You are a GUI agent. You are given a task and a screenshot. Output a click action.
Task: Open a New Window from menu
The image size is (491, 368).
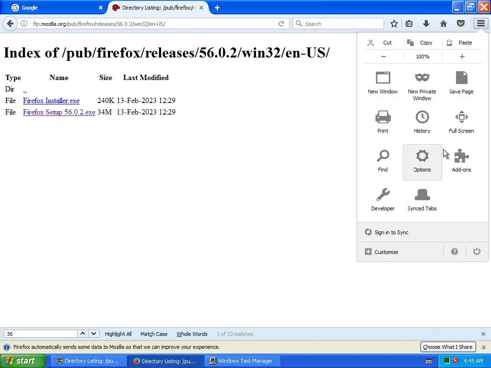(383, 83)
